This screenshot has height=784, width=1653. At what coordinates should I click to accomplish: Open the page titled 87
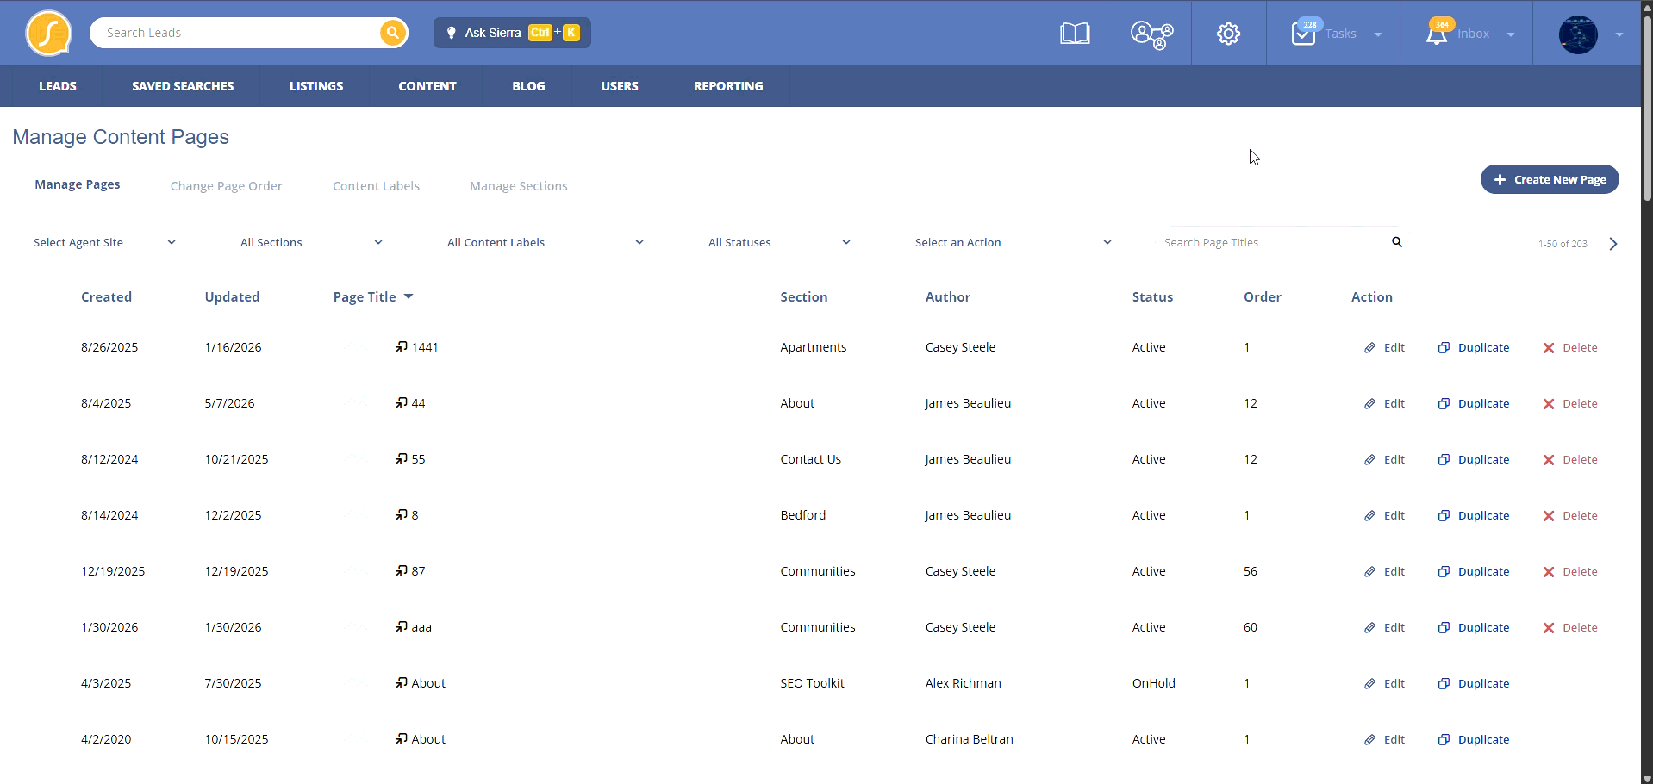(418, 571)
